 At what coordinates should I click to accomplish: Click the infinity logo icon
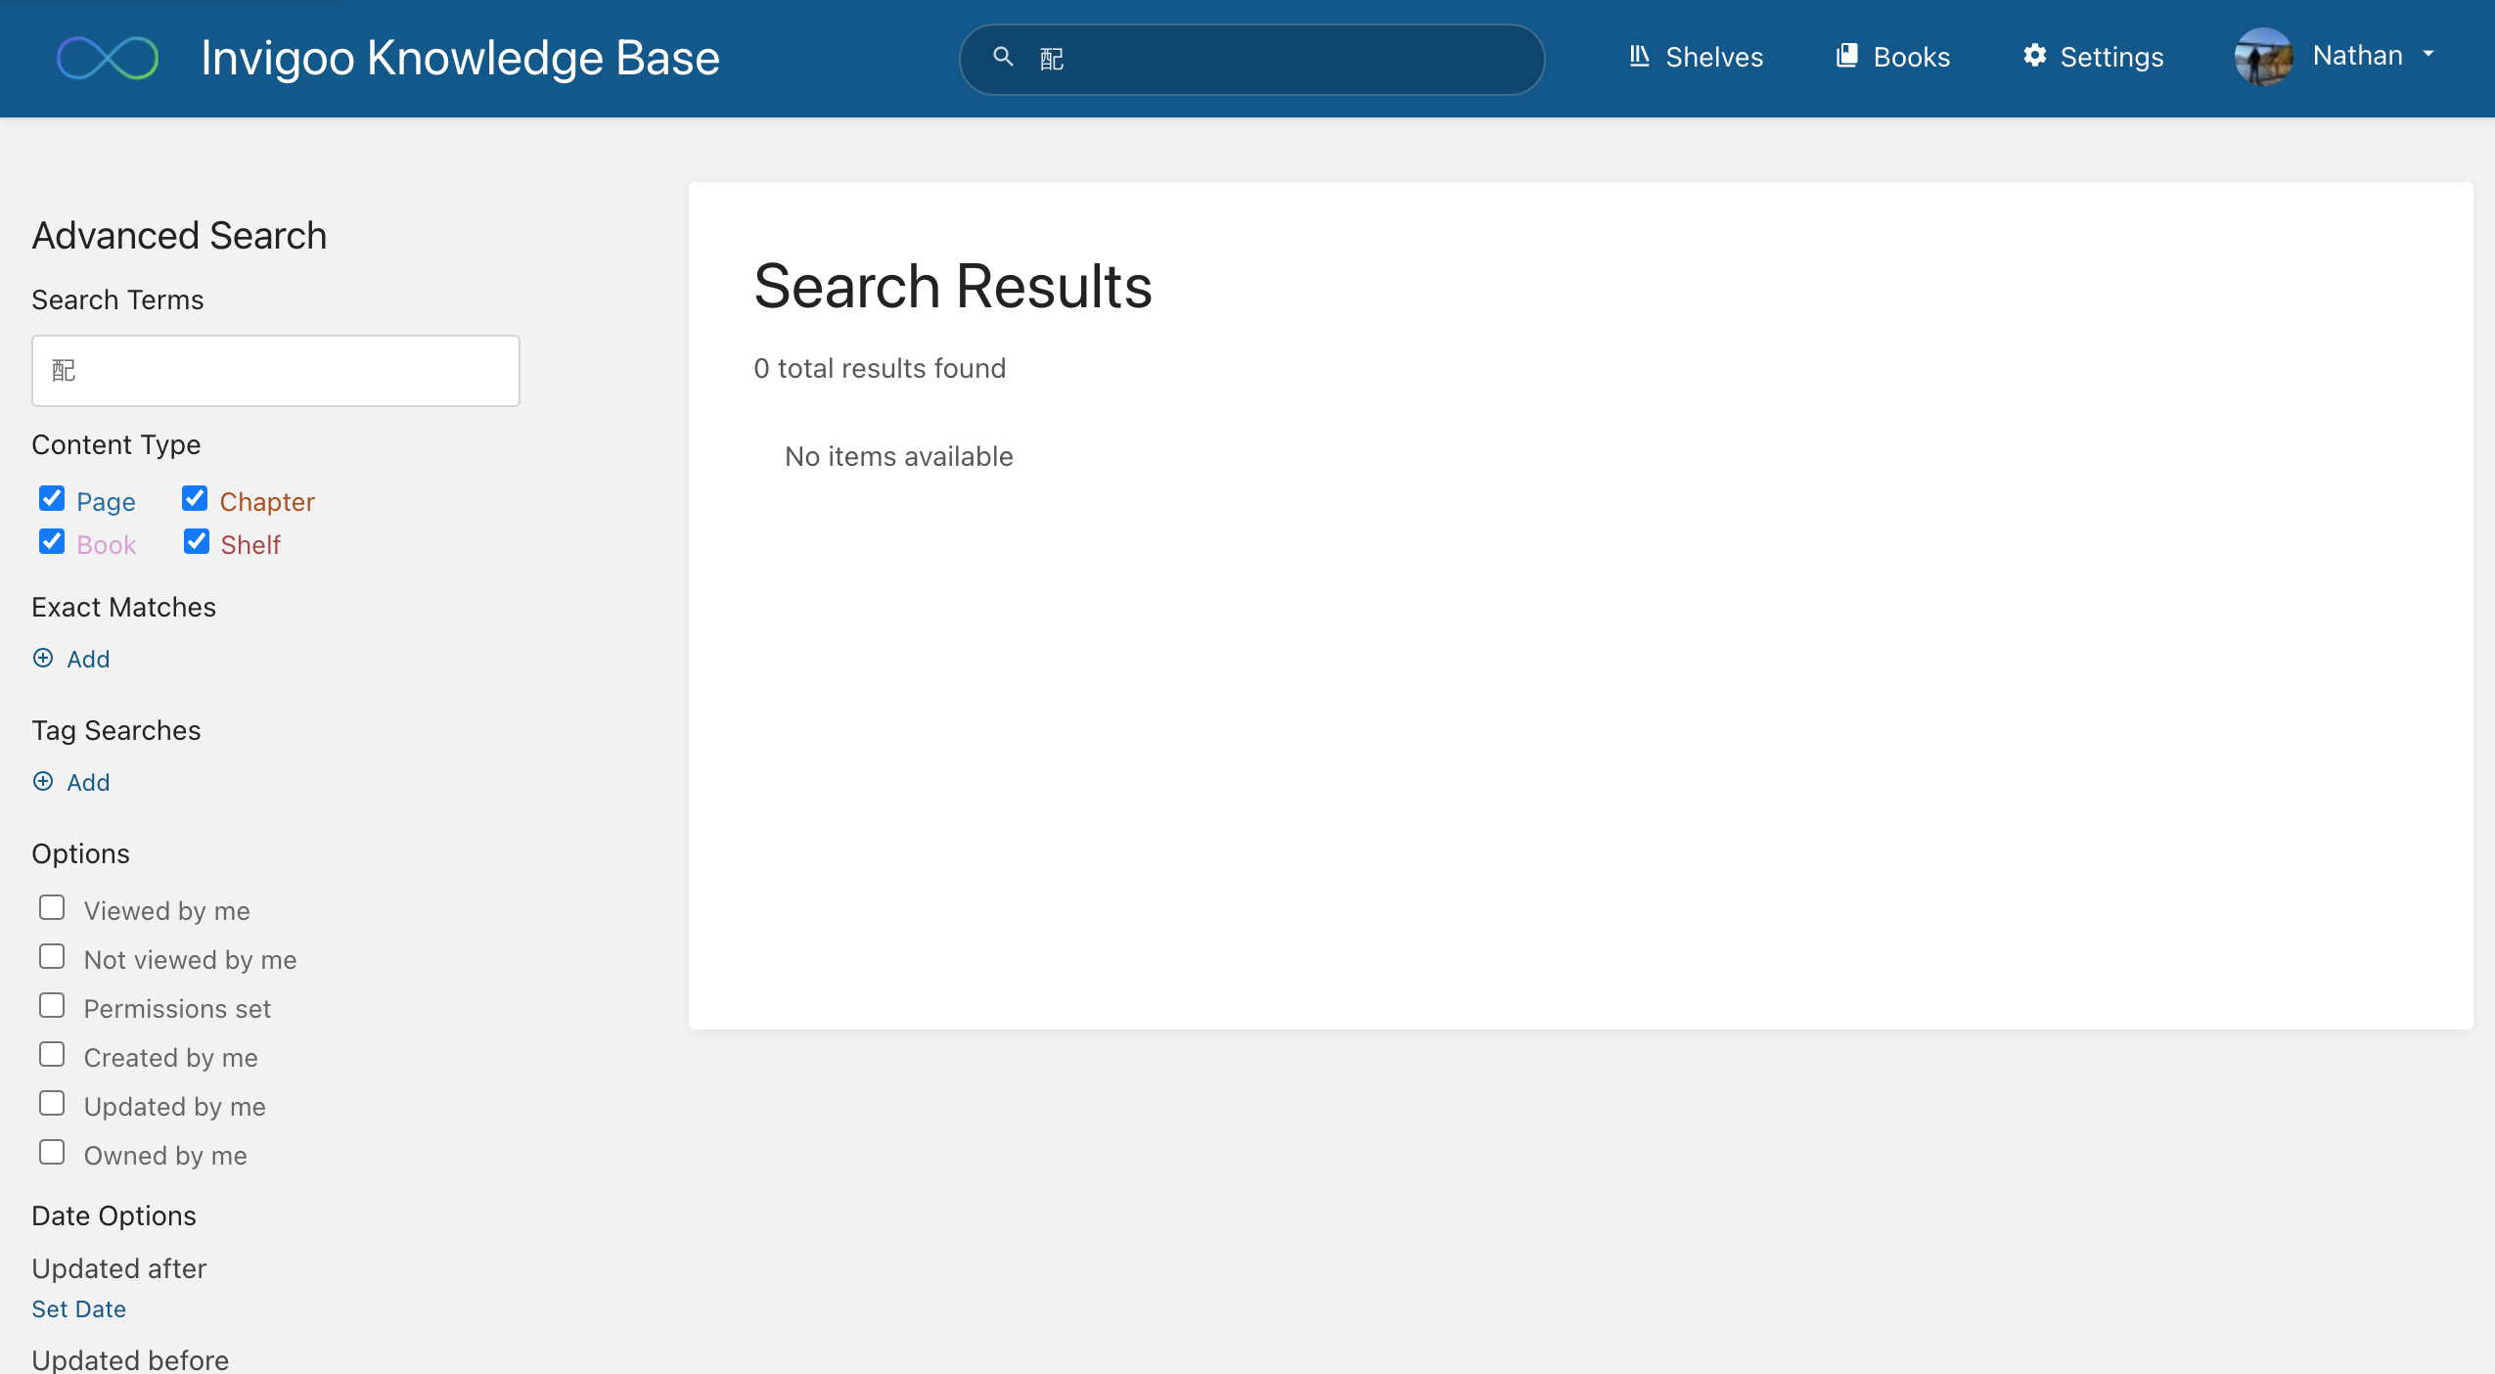point(108,58)
